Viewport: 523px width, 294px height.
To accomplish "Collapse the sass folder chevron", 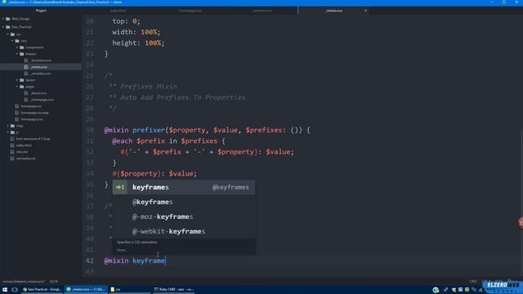I will [13, 41].
